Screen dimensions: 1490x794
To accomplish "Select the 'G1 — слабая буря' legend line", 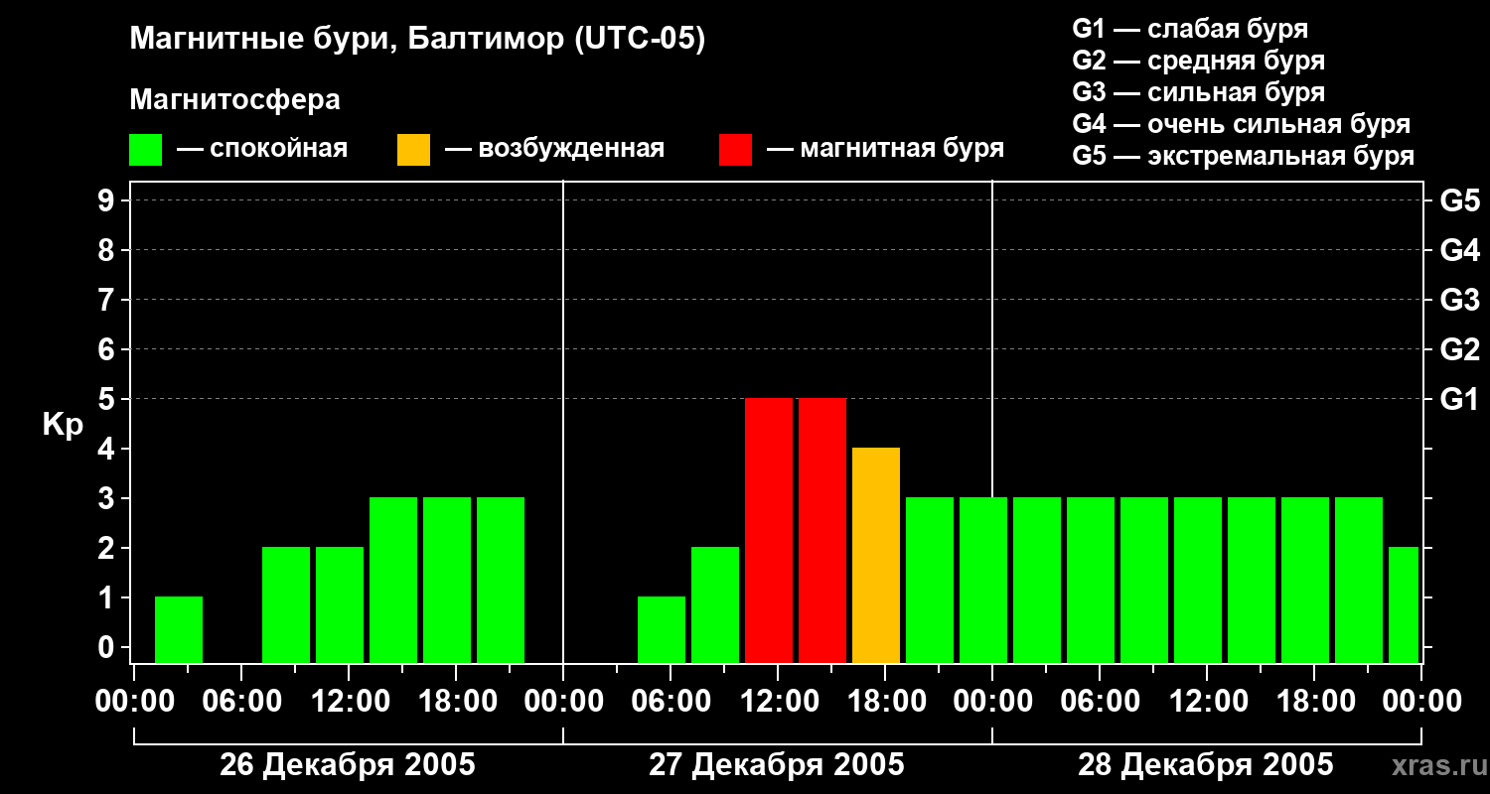I will tap(1190, 29).
